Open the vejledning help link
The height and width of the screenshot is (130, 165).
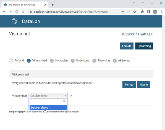coord(37,112)
